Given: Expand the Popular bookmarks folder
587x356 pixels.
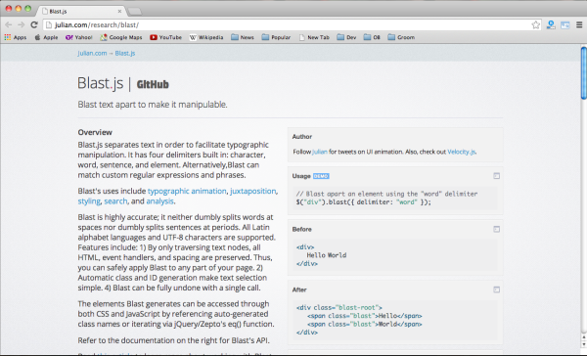Looking at the screenshot, I should pos(276,37).
